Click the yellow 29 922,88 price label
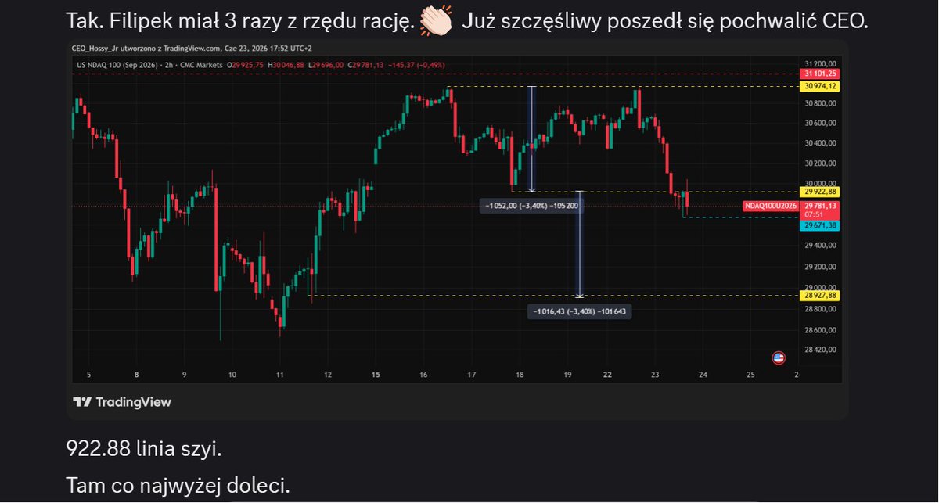The height and width of the screenshot is (503, 939). point(820,192)
